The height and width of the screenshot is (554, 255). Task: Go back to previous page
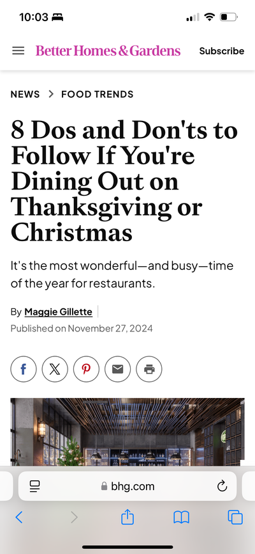[19, 518]
